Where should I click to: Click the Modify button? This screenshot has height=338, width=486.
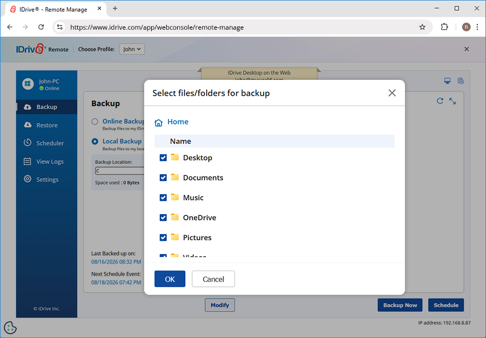(220, 305)
